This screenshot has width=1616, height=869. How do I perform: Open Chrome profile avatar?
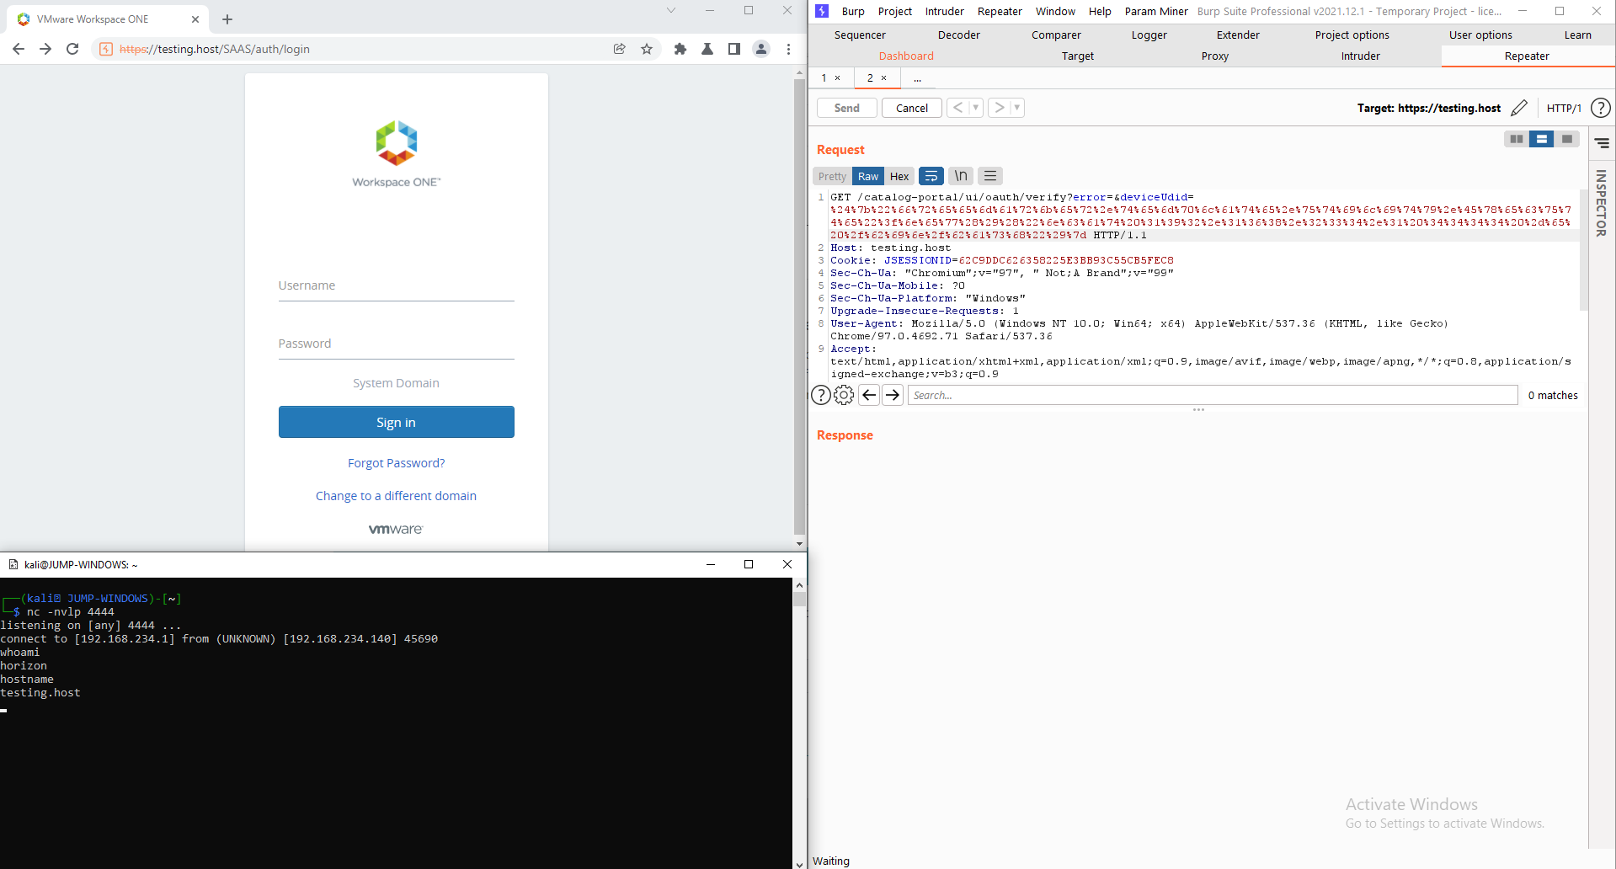[x=761, y=49]
